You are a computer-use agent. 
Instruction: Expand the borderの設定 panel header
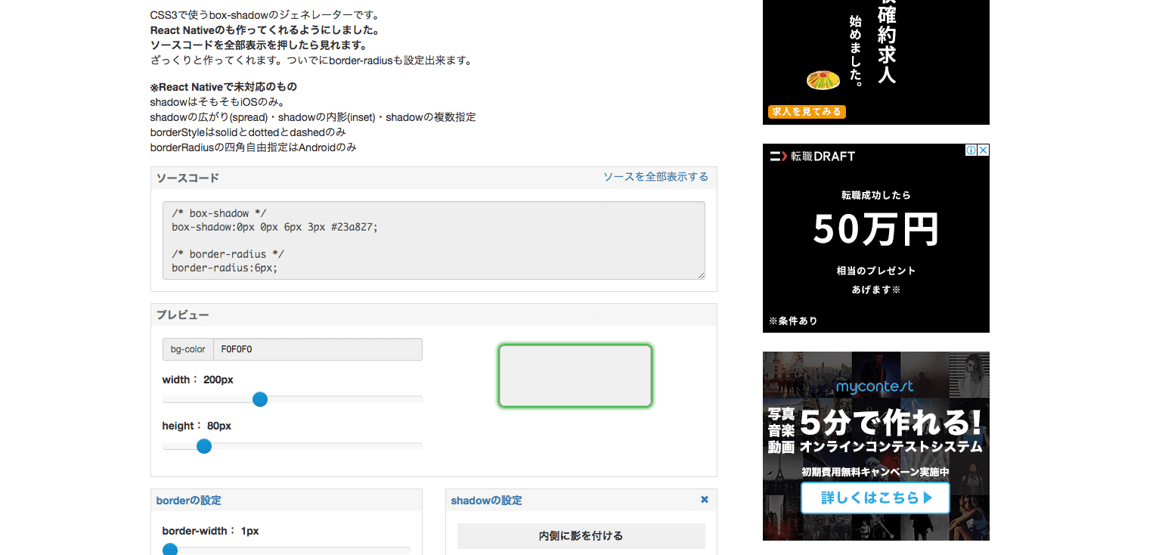coord(189,501)
